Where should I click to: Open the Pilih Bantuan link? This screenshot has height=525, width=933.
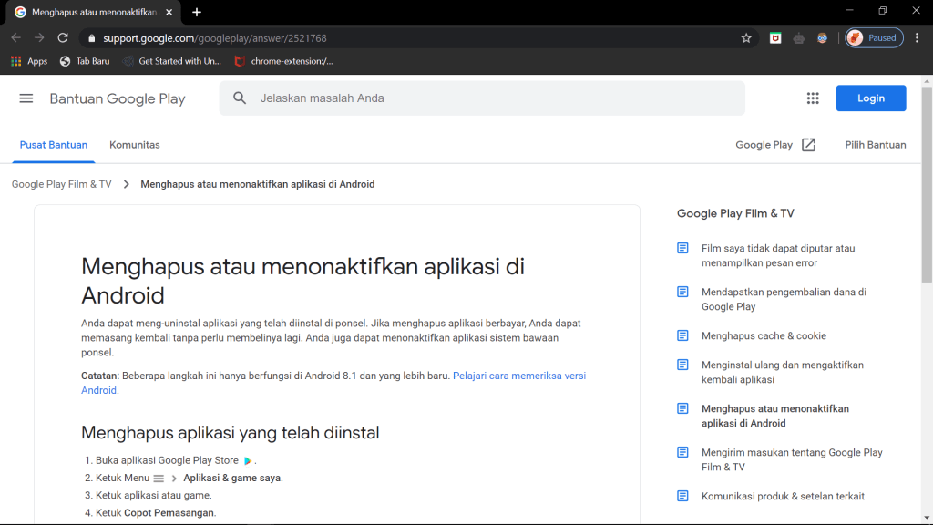[x=875, y=145]
